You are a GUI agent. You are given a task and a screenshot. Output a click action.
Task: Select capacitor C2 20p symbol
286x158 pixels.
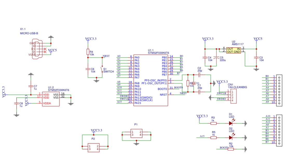coord(199,75)
